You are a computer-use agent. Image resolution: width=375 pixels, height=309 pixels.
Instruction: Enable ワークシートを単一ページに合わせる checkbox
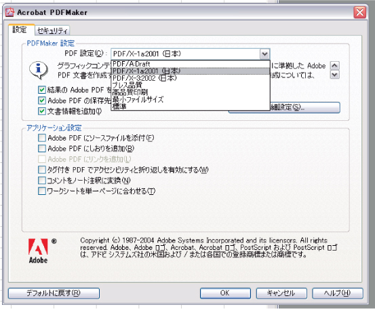pos(42,191)
